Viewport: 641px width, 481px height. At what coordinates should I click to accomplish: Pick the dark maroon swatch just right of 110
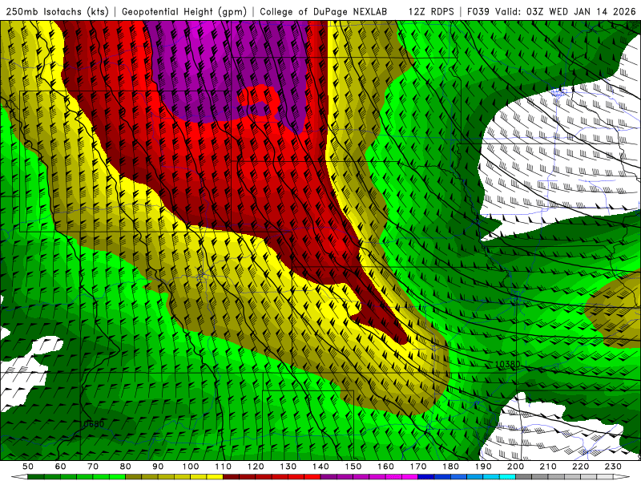pos(231,477)
